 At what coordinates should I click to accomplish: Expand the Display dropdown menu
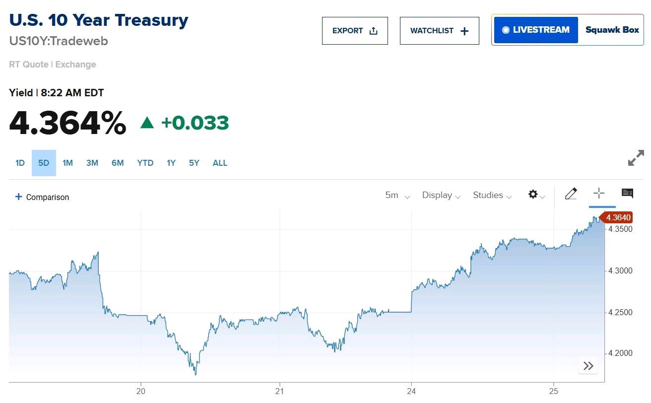click(x=441, y=196)
